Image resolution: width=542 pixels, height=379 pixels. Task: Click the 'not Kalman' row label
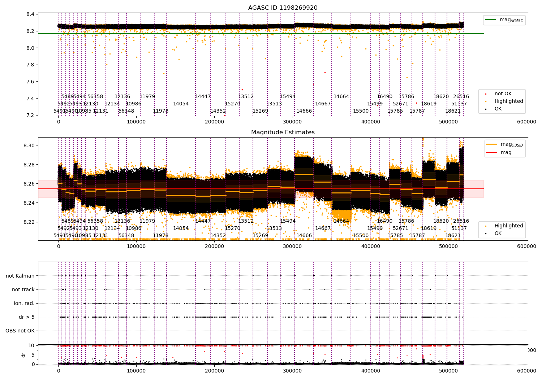20,276
